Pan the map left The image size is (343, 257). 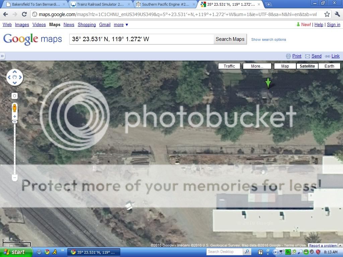click(x=9, y=77)
